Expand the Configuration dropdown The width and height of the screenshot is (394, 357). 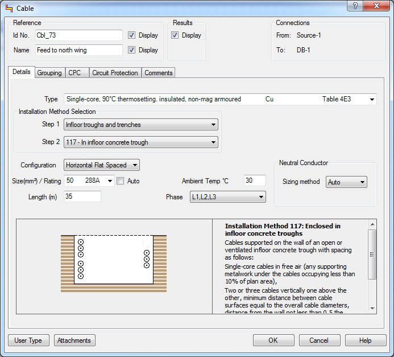click(x=102, y=165)
